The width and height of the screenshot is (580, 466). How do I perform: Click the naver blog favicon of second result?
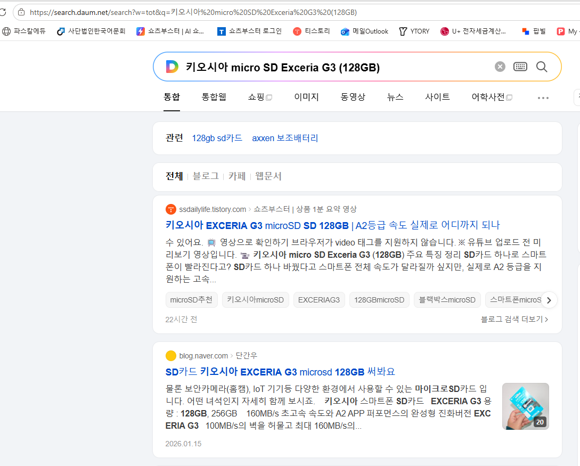coord(170,356)
